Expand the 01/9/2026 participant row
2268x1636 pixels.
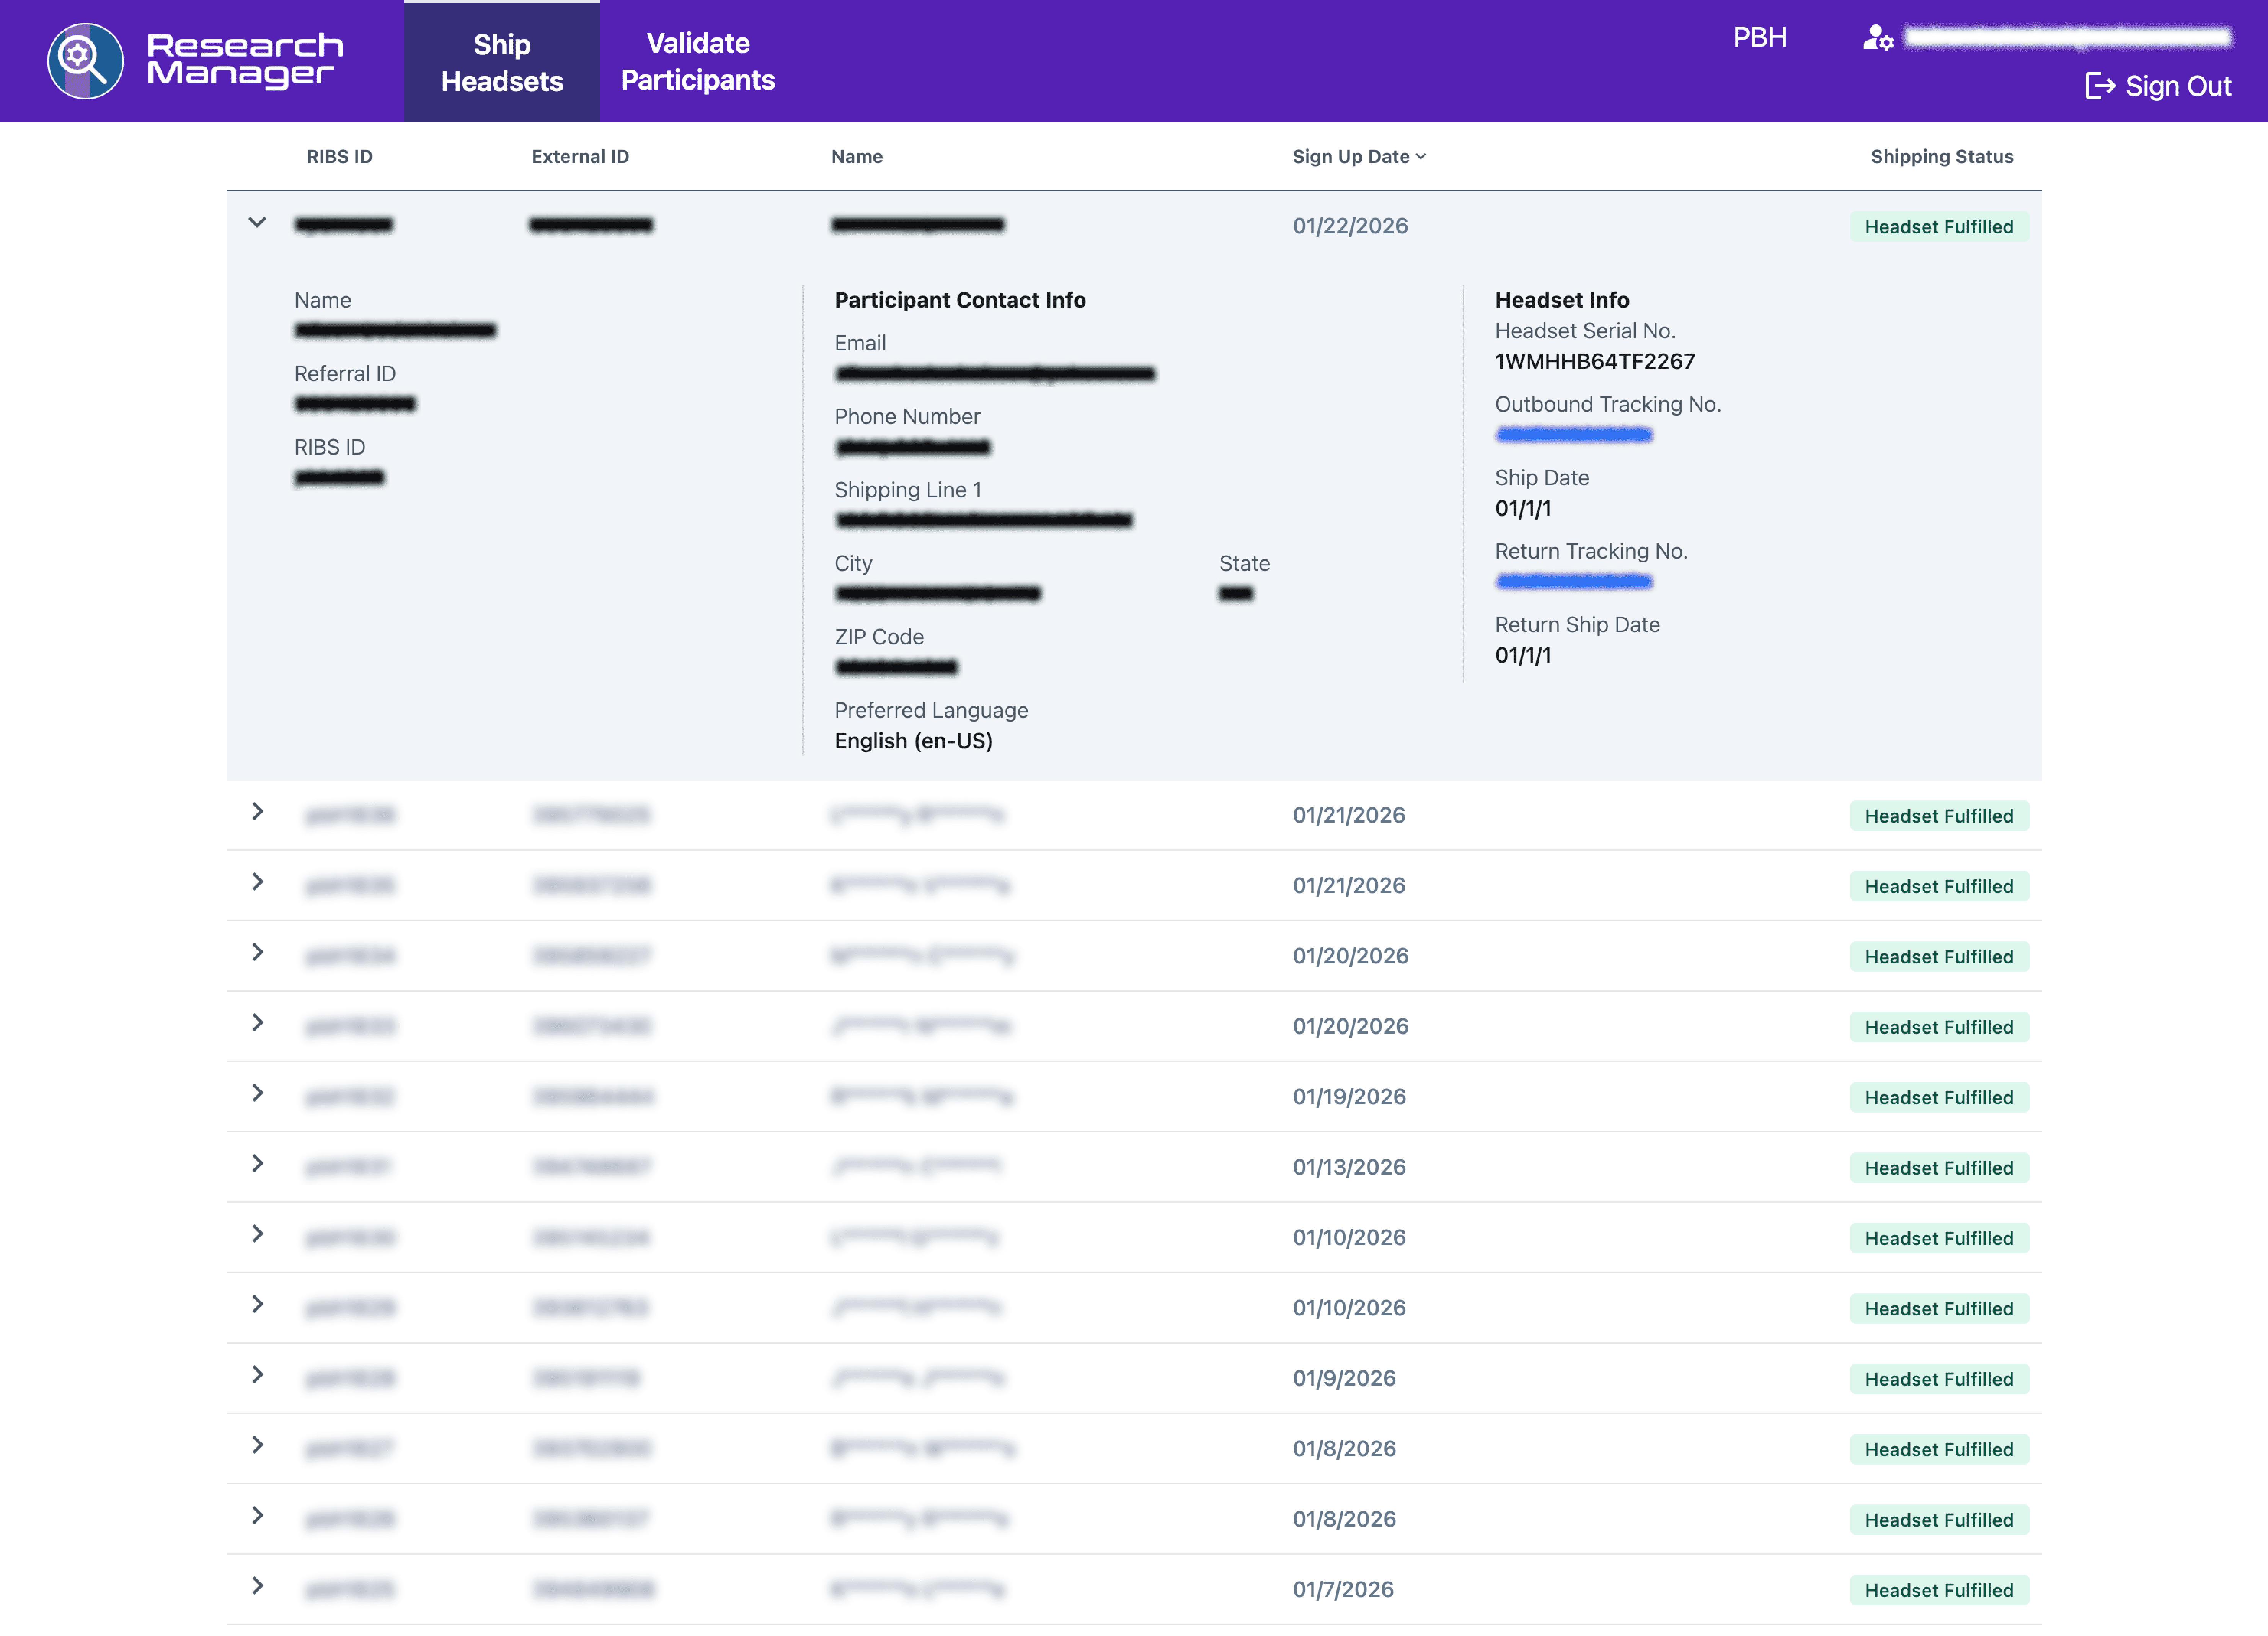(257, 1375)
